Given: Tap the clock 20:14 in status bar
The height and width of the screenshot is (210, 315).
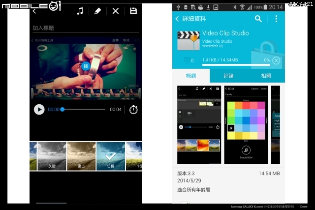Looking at the screenshot, I should [x=276, y=7].
